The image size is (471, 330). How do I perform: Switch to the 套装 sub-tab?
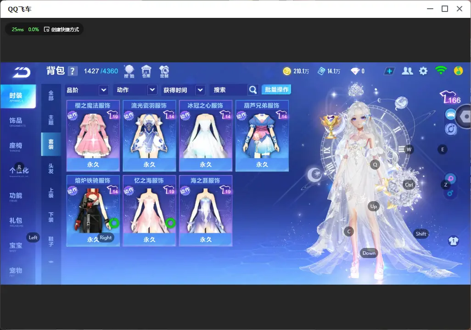[51, 144]
